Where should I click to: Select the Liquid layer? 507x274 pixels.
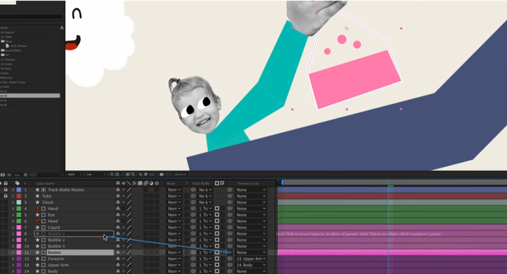pos(54,227)
